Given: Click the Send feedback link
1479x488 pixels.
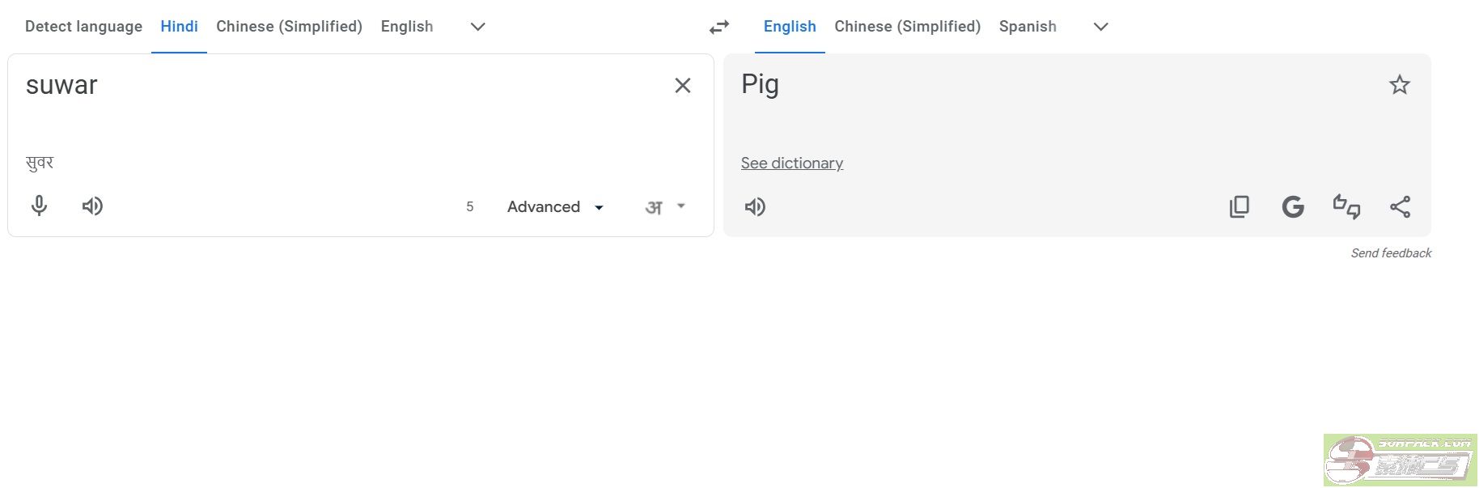Looking at the screenshot, I should coord(1391,253).
